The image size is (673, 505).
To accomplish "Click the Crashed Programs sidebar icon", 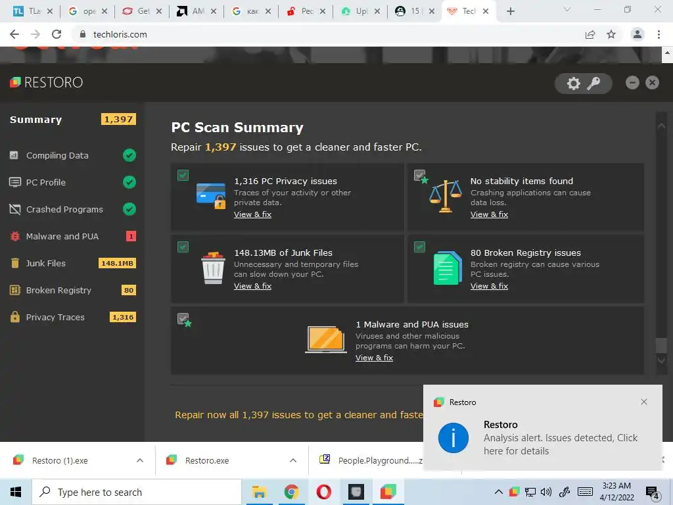I will tap(15, 209).
